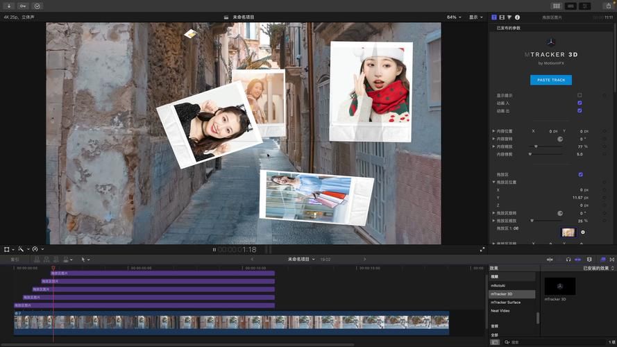Toggle the browser grid layout icon

[557, 6]
